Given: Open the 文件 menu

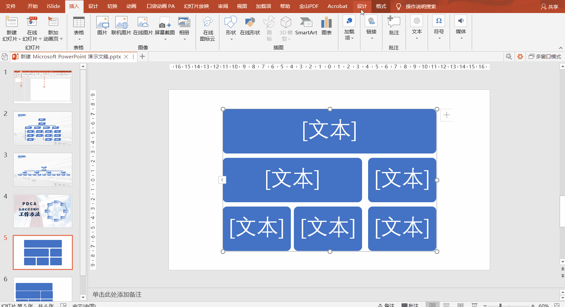Looking at the screenshot, I should point(11,6).
